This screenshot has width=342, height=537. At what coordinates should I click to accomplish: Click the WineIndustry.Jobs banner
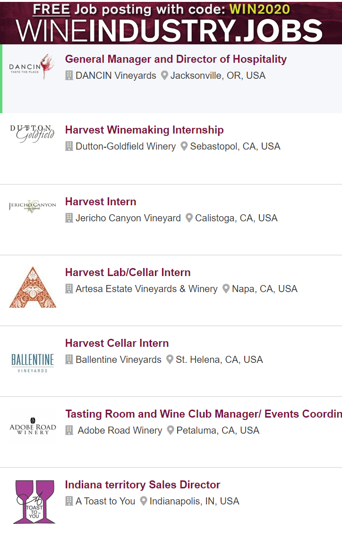[x=171, y=22]
